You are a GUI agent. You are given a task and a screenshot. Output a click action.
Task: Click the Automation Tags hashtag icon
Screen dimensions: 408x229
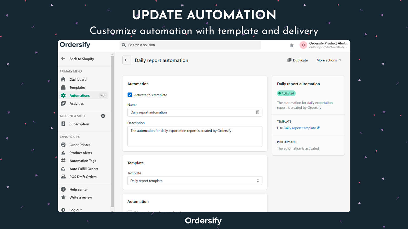pos(63,161)
